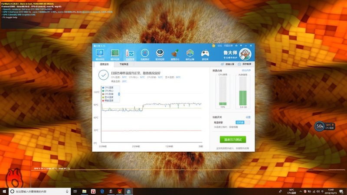Click the 90℃ CPU温度 tray readout
The width and height of the screenshot is (347, 195).
pyautogui.click(x=291, y=192)
